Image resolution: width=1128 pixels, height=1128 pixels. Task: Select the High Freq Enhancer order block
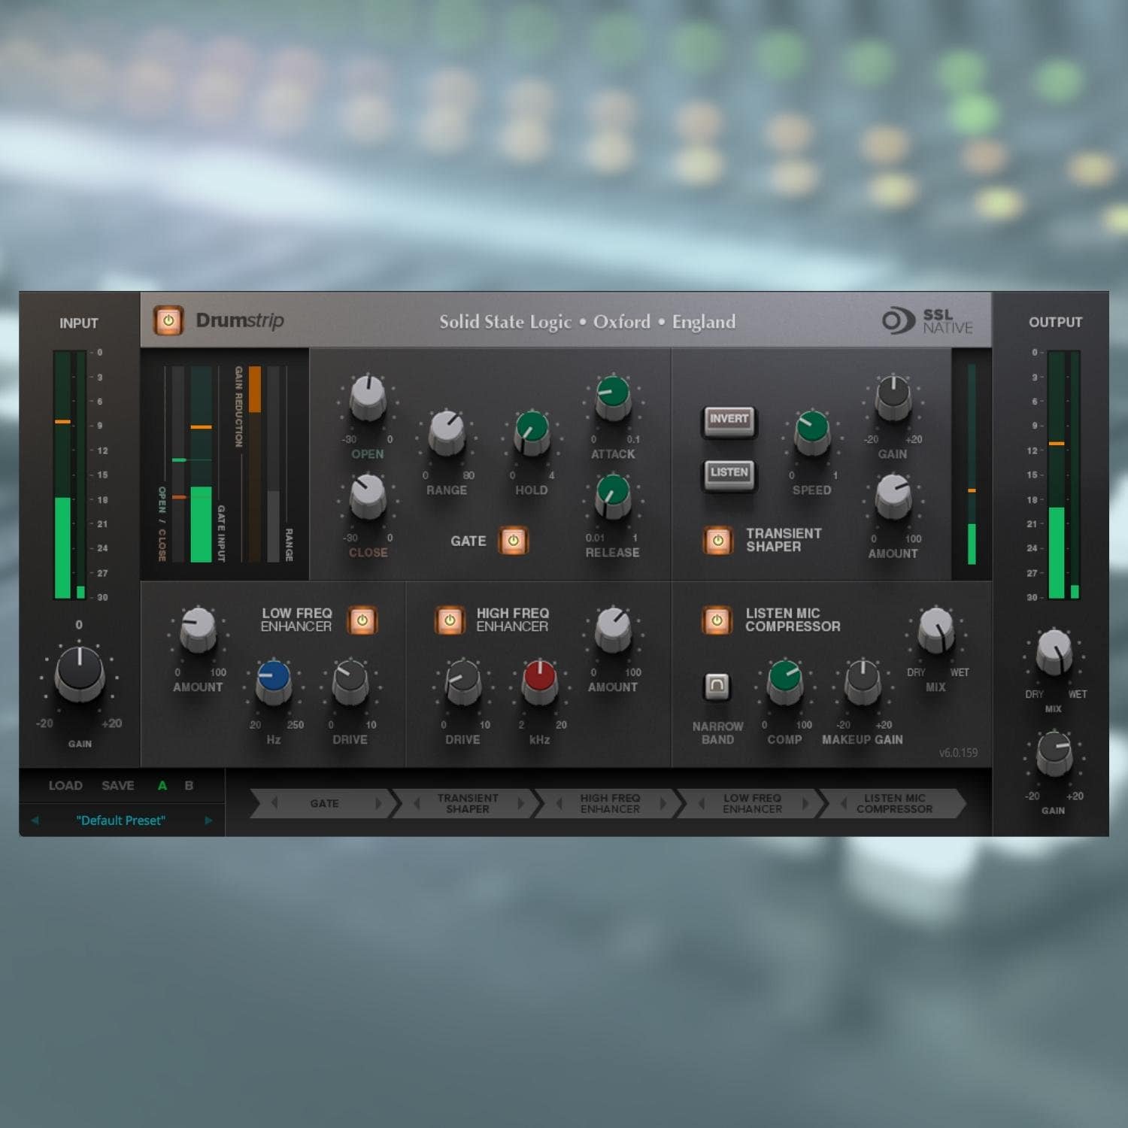610,803
